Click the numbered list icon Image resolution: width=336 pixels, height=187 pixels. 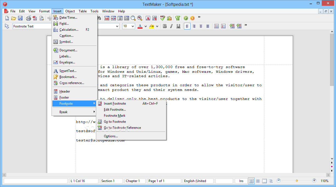tap(223, 26)
